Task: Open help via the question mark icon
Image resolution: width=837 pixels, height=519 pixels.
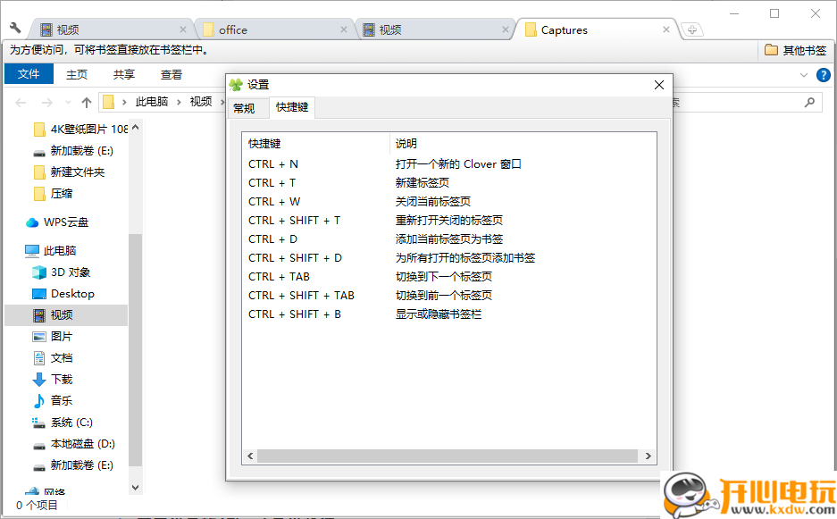Action: (x=822, y=75)
